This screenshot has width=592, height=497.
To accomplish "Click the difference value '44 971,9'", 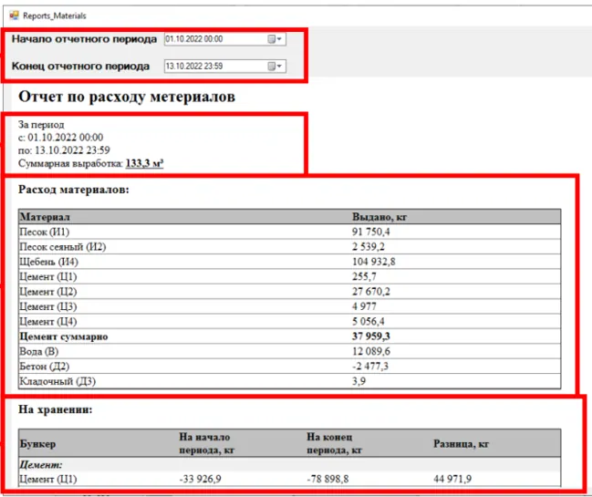I will click(452, 479).
